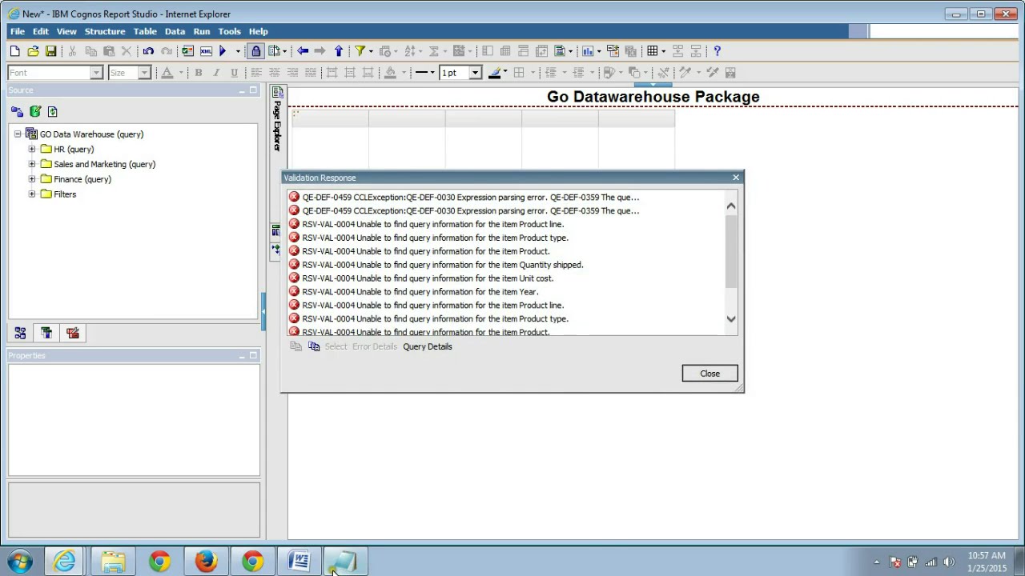Click the yellow Filter funnel icon

(x=360, y=51)
